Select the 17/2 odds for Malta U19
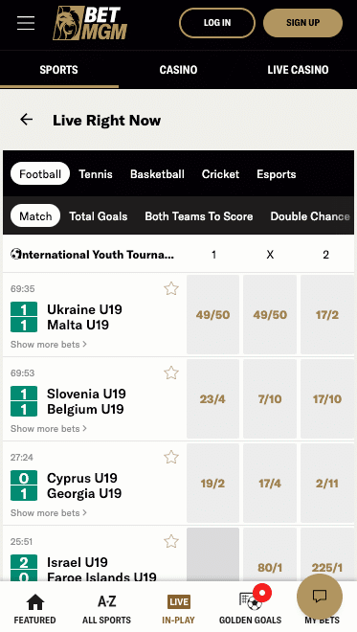The width and height of the screenshot is (357, 632). [x=327, y=315]
